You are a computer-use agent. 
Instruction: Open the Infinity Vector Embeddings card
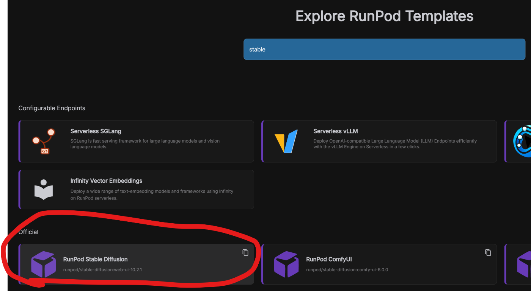pyautogui.click(x=137, y=190)
